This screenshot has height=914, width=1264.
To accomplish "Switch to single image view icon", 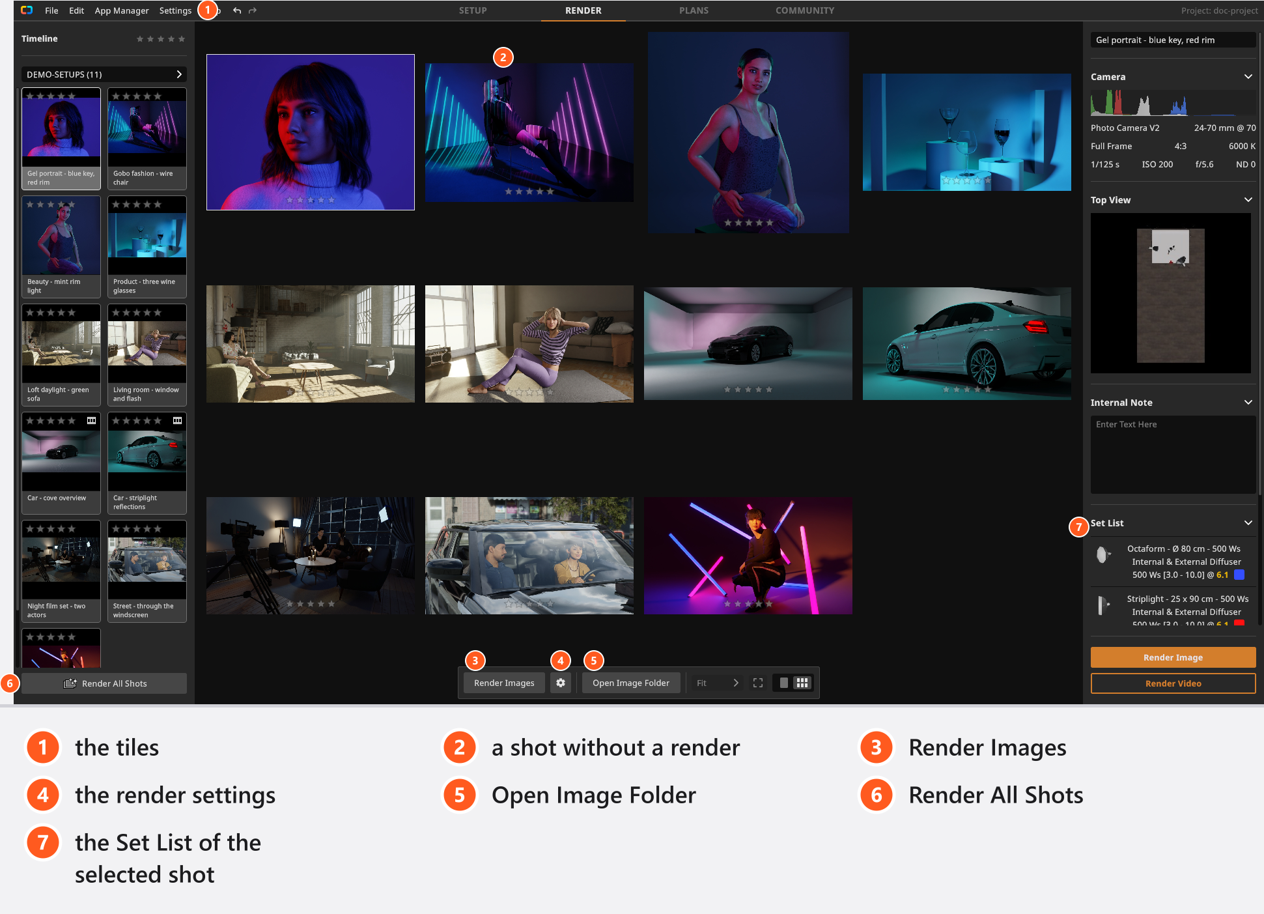I will (784, 683).
